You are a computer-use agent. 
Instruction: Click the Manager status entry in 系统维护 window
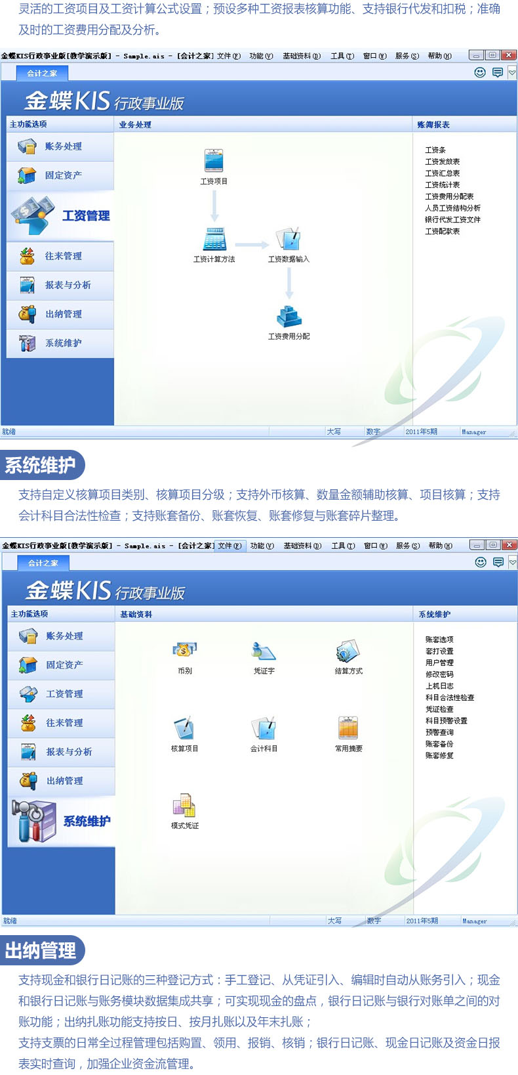(x=474, y=921)
